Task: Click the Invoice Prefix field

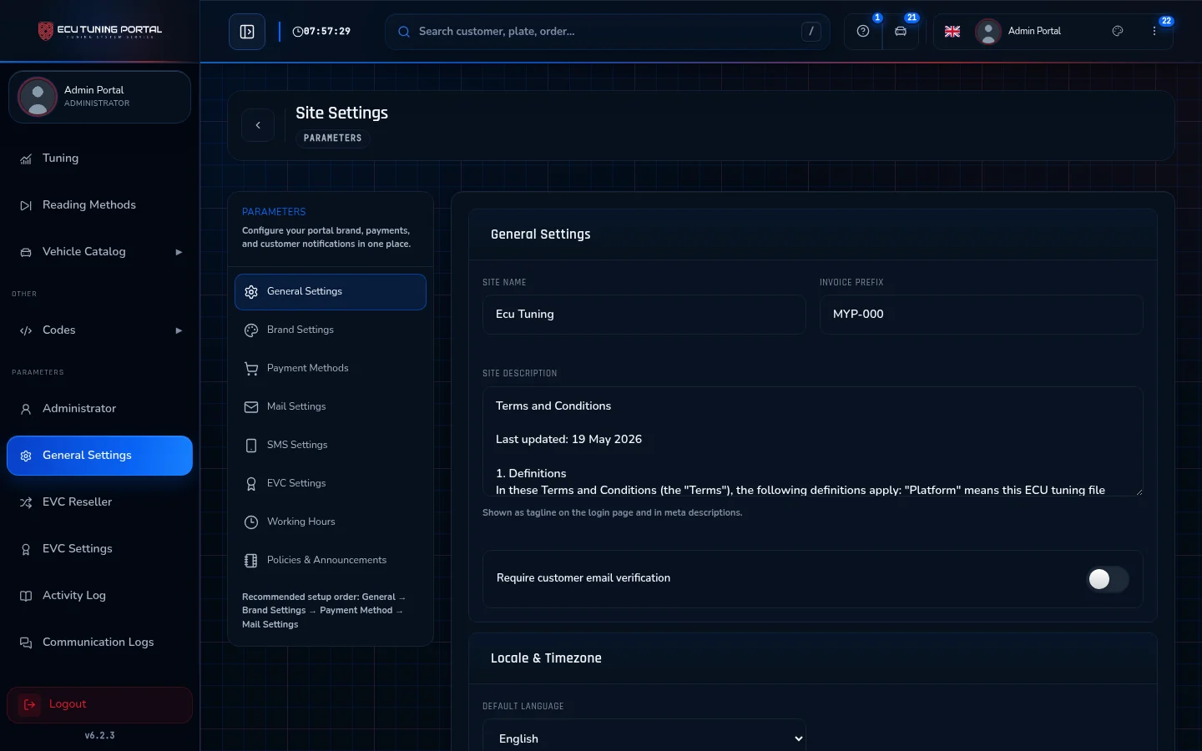Action: pyautogui.click(x=981, y=315)
